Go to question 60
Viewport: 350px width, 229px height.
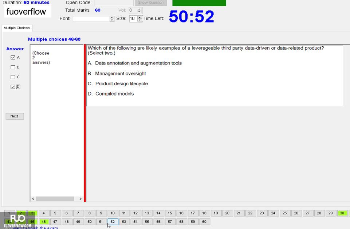point(204,222)
